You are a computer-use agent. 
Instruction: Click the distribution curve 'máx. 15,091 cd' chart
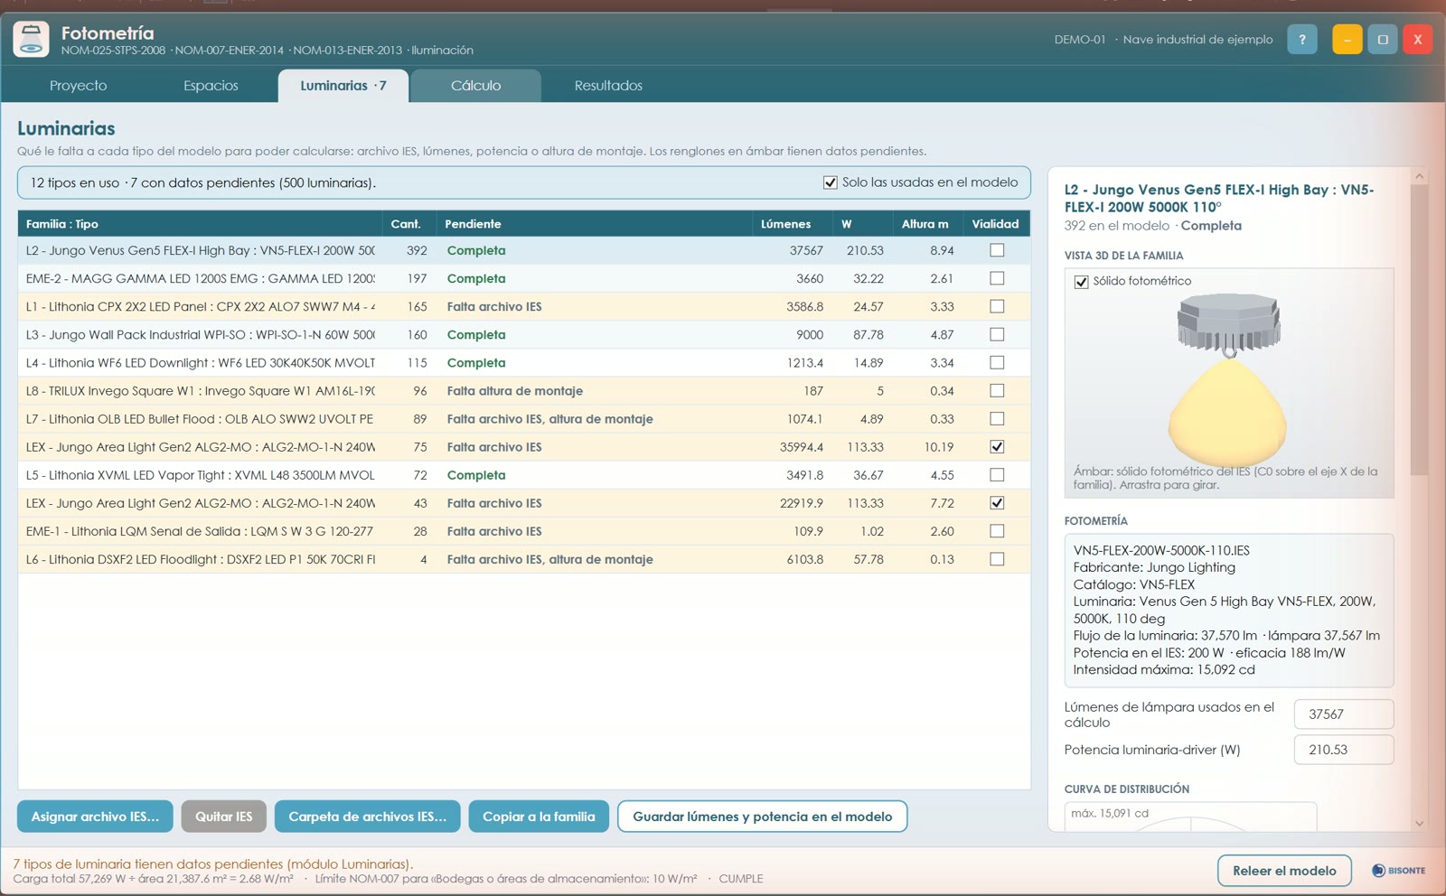coord(1190,817)
